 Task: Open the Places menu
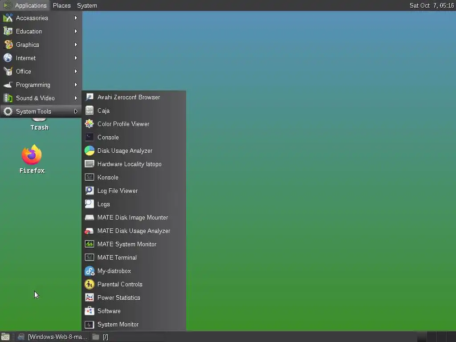61,5
